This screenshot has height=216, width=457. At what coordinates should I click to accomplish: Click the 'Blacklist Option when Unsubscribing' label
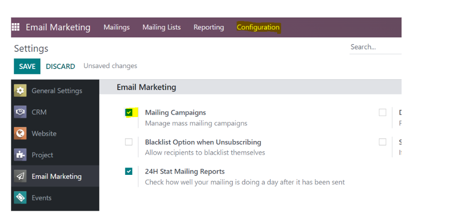pyautogui.click(x=203, y=142)
